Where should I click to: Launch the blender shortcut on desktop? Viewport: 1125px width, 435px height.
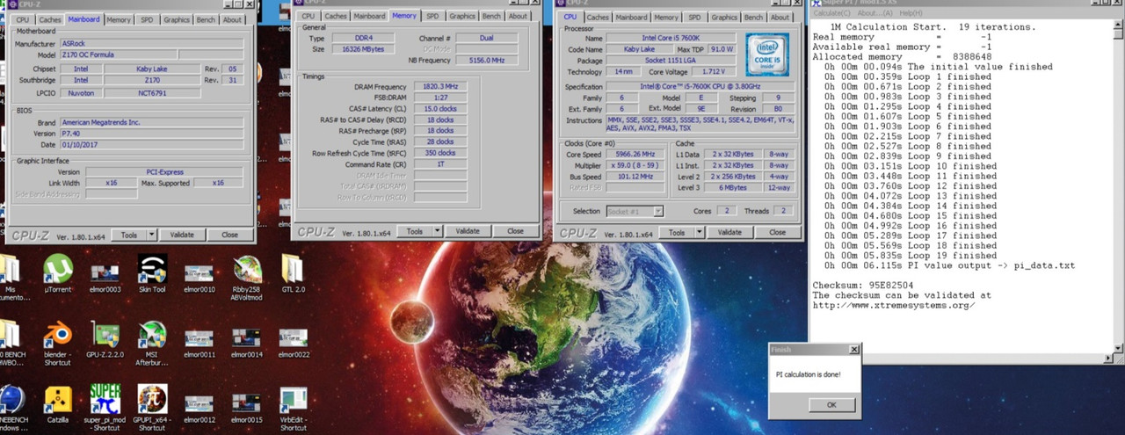(x=58, y=344)
